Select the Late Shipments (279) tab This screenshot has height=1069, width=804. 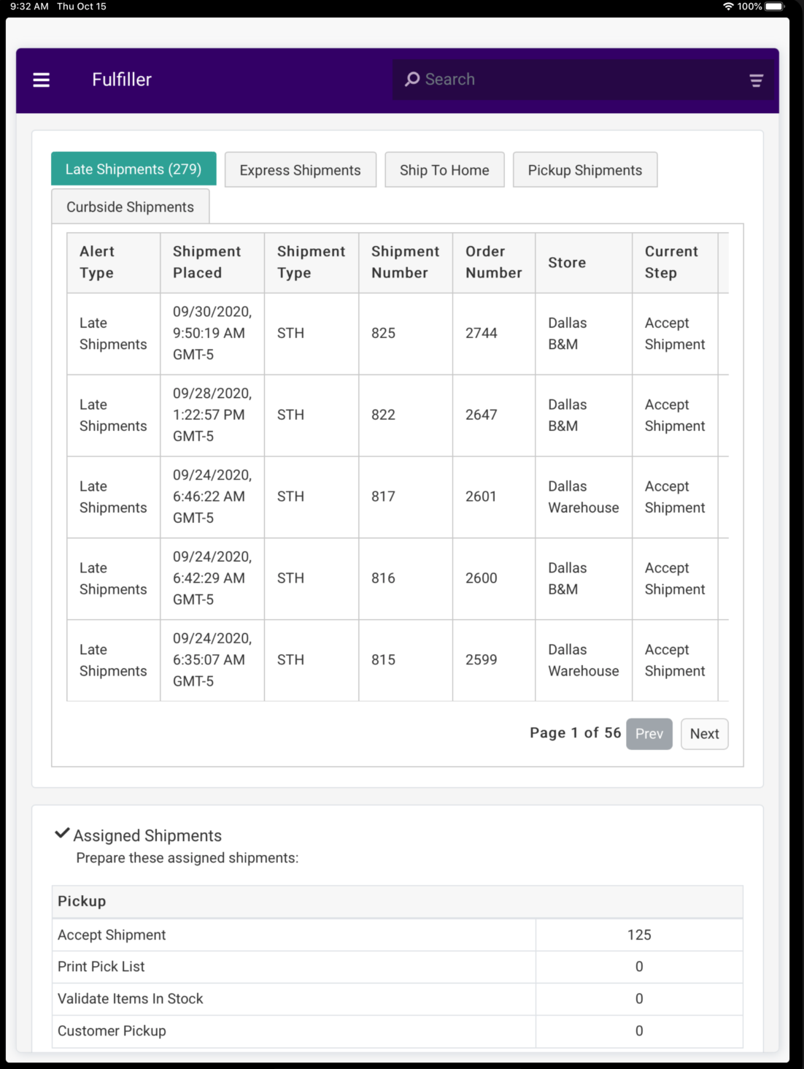[134, 169]
